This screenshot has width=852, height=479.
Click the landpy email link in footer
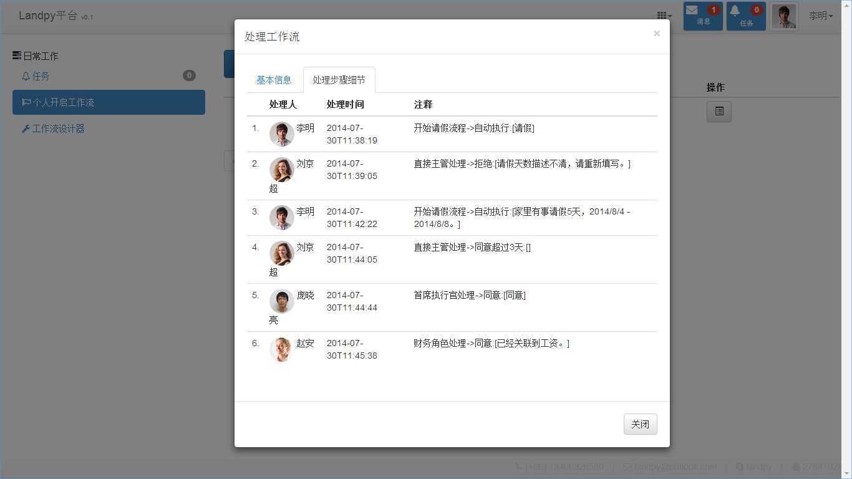click(670, 467)
